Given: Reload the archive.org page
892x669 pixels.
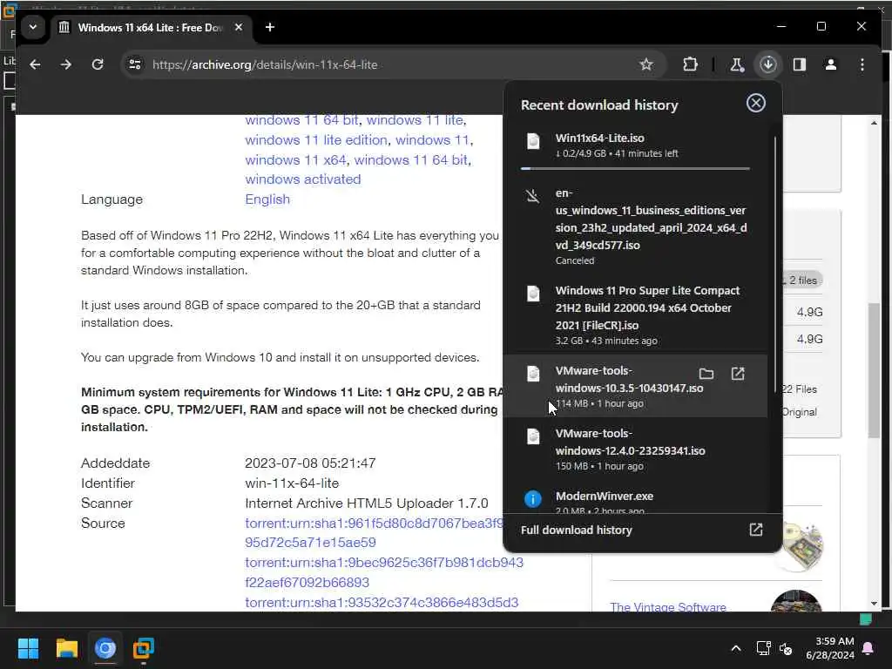Looking at the screenshot, I should (98, 64).
